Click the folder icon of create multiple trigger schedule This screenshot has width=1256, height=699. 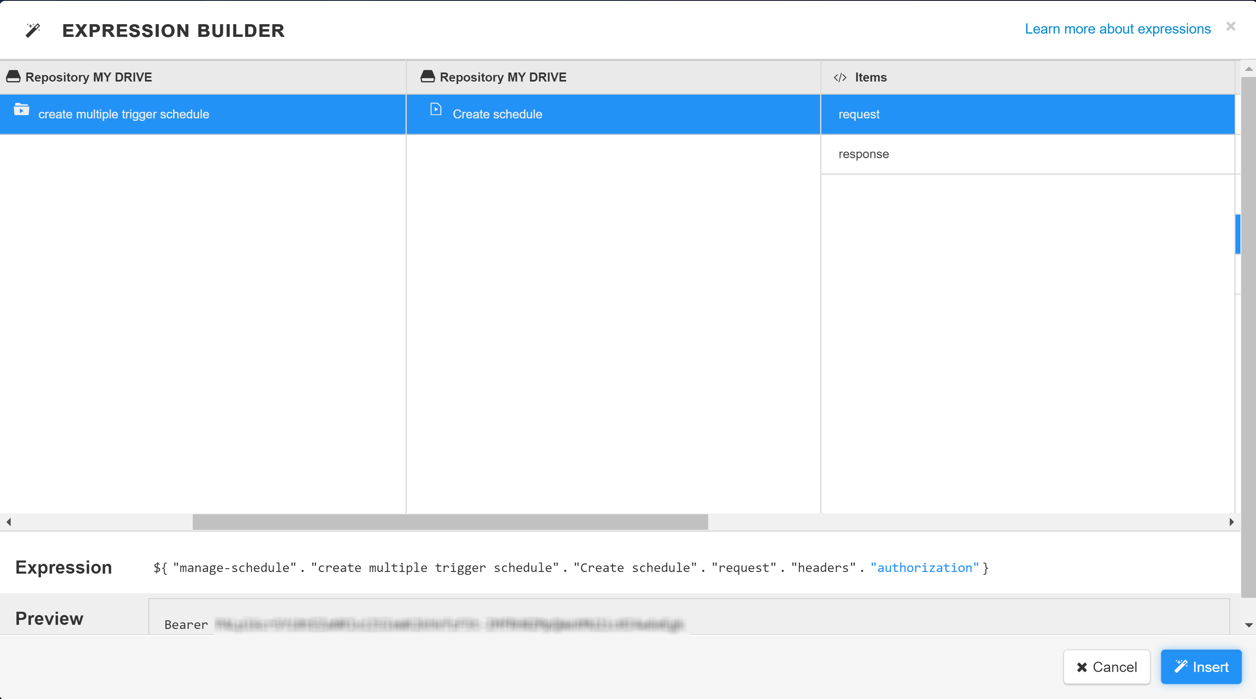tap(21, 110)
